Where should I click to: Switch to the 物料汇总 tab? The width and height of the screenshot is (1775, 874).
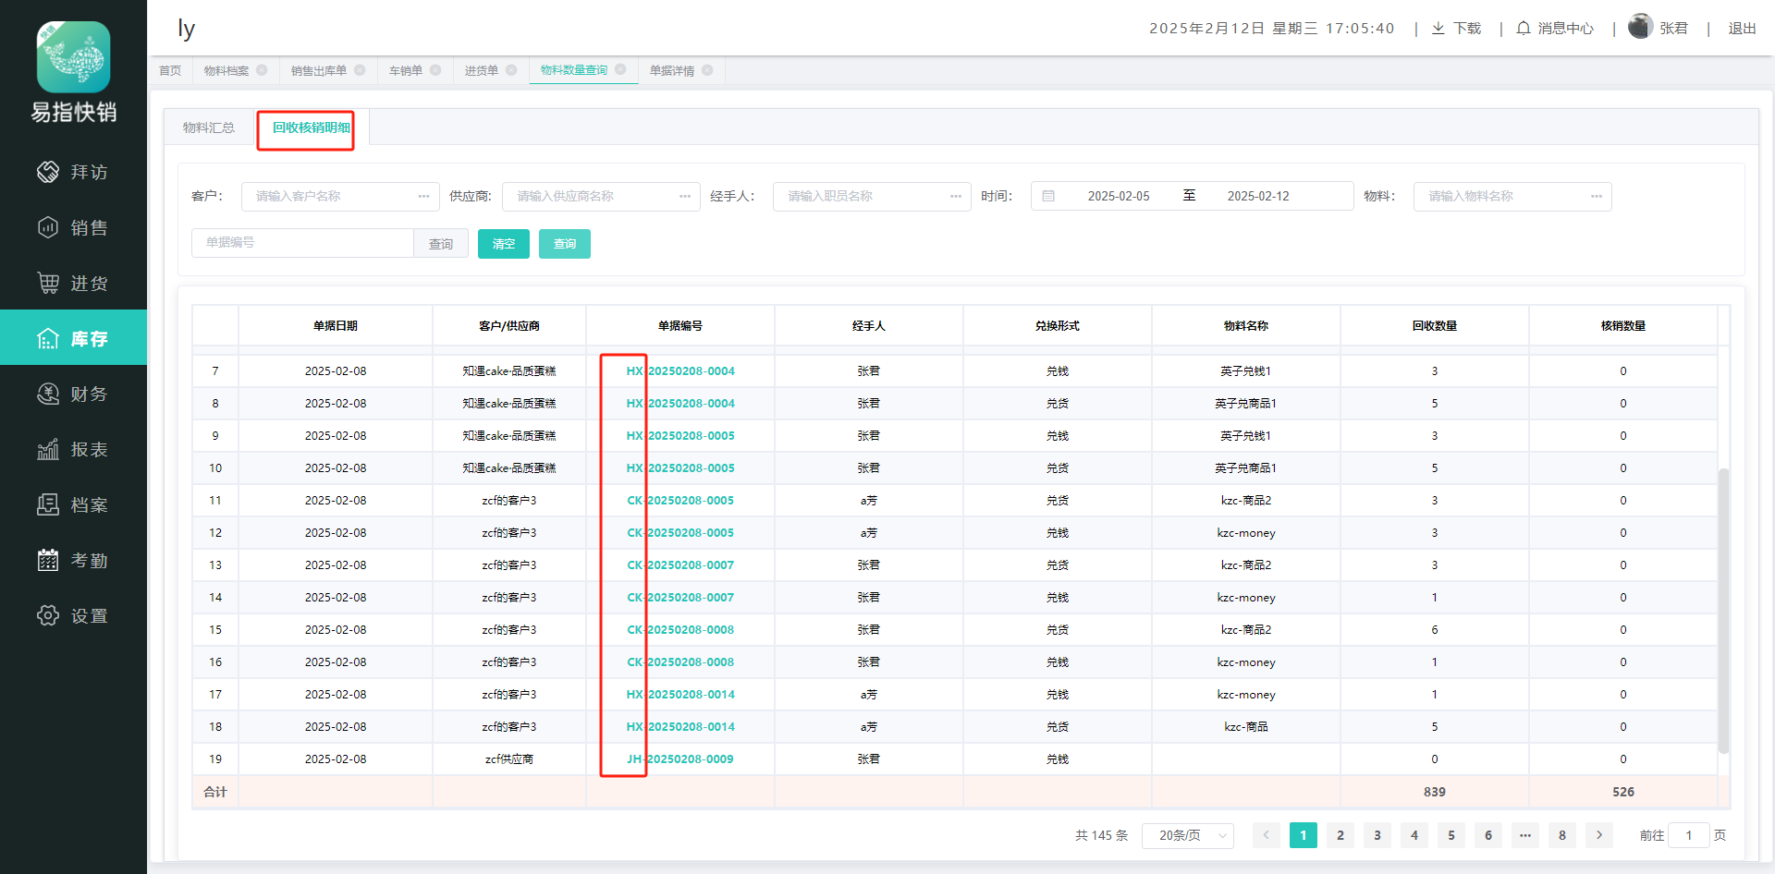[209, 127]
